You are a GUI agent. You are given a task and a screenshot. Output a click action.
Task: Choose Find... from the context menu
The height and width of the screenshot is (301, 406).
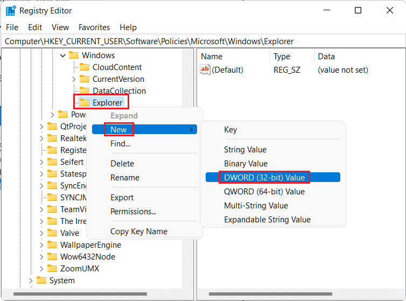pos(144,143)
